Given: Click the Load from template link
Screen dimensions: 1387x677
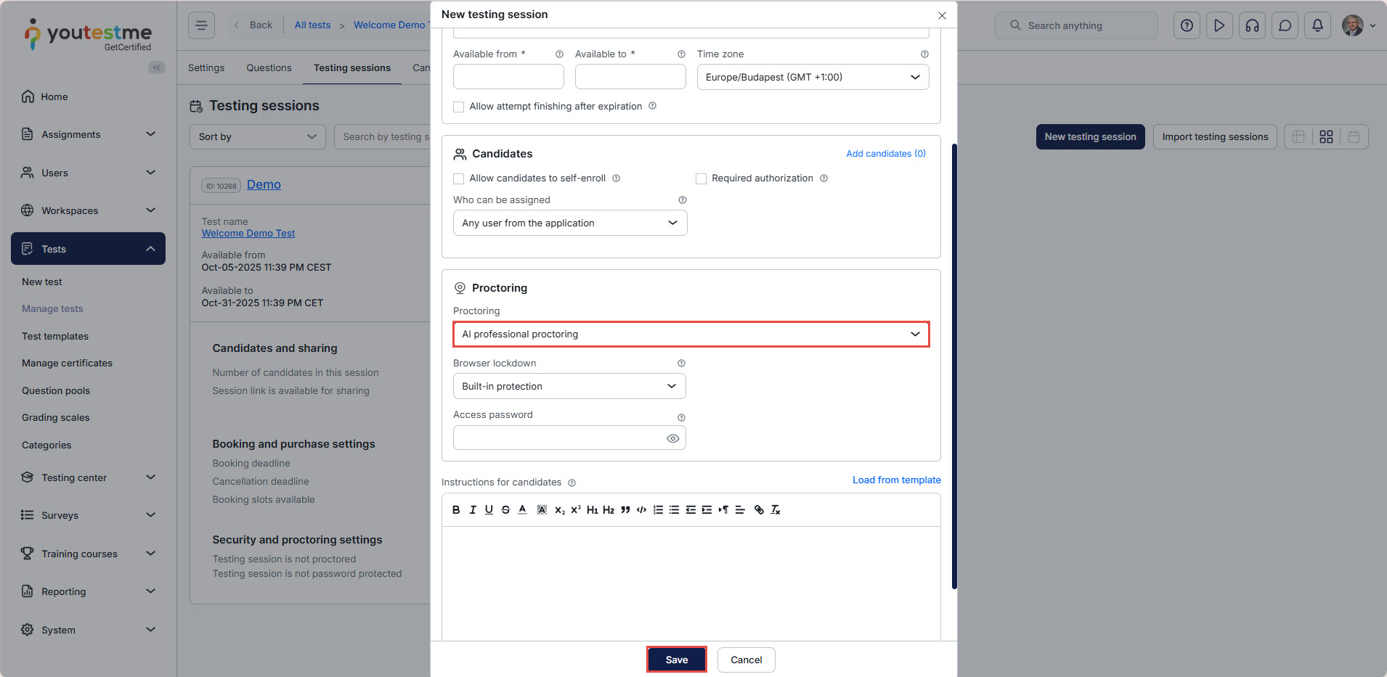Looking at the screenshot, I should (896, 480).
